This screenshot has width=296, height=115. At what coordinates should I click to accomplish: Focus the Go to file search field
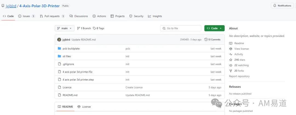point(181,28)
